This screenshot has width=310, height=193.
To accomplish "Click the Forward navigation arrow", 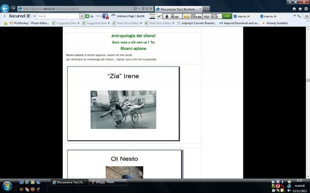I will [x=14, y=8].
